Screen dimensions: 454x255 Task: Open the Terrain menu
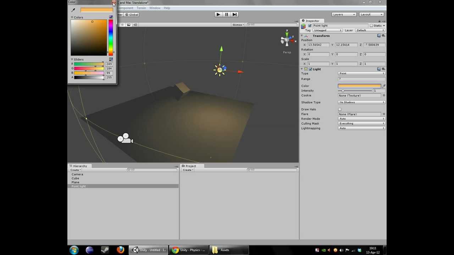pyautogui.click(x=141, y=8)
